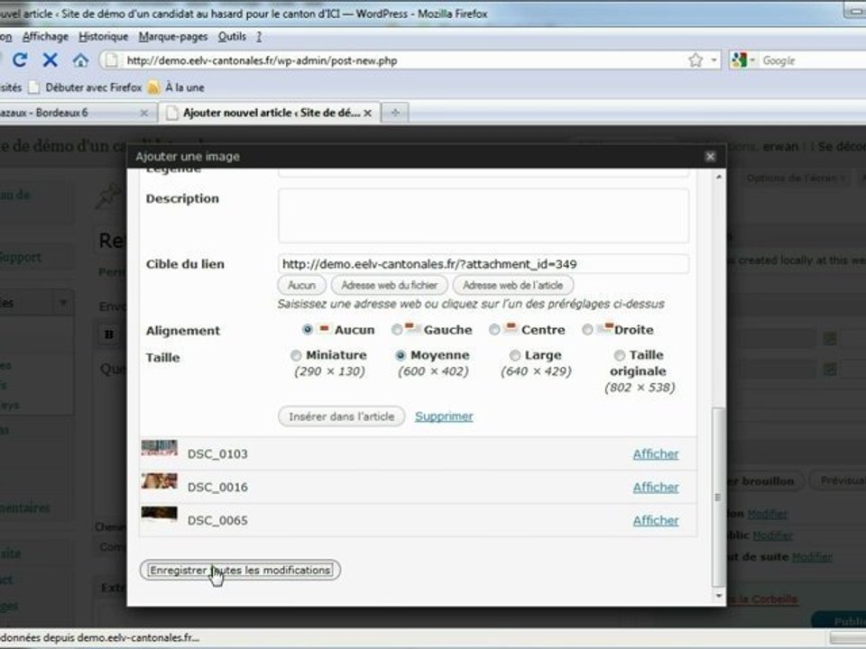Choose Moyenne size radio button
The image size is (866, 649).
[x=401, y=355]
